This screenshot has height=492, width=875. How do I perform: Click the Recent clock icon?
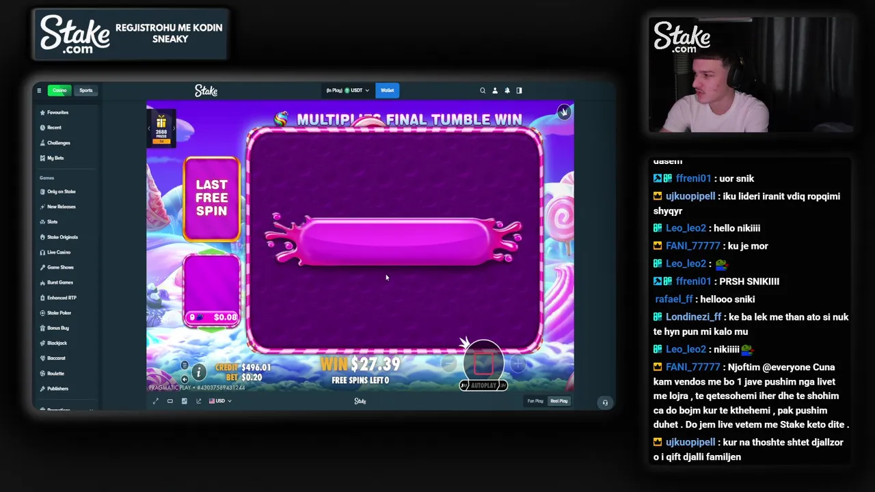pos(42,128)
